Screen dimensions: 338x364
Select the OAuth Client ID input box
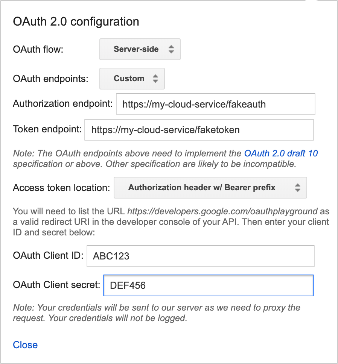click(200, 256)
